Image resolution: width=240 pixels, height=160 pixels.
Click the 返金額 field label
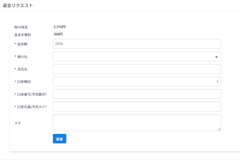point(21,44)
